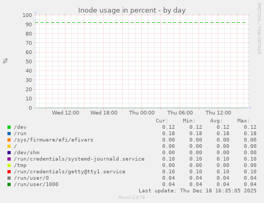The height and width of the screenshot is (203, 264).
Task: Click the Cur value 0.12 for /dev
Action: click(x=168, y=127)
